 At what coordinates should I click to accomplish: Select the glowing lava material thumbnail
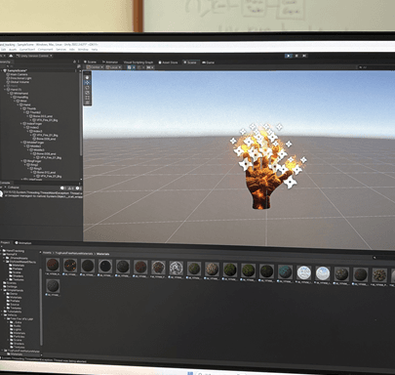click(x=70, y=266)
